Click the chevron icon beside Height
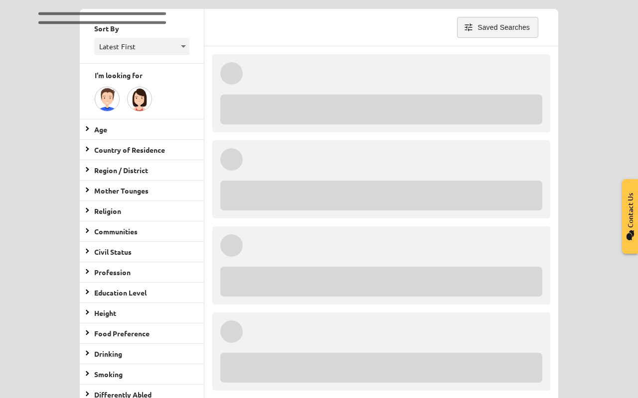The height and width of the screenshot is (398, 638). tap(87, 312)
